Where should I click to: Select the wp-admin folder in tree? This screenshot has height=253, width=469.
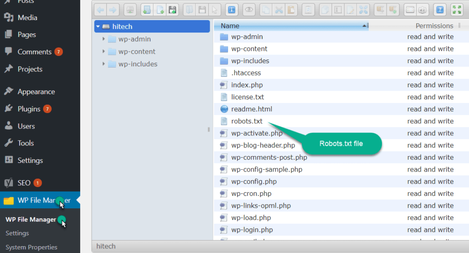coord(134,39)
